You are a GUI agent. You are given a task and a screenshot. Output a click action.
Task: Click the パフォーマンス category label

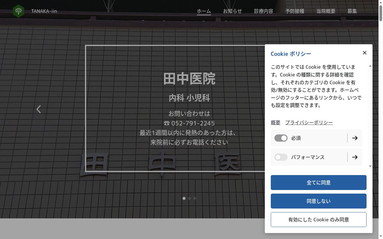pyautogui.click(x=308, y=157)
